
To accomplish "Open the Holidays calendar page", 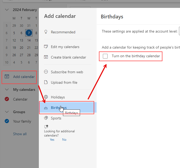I will tap(67, 97).
